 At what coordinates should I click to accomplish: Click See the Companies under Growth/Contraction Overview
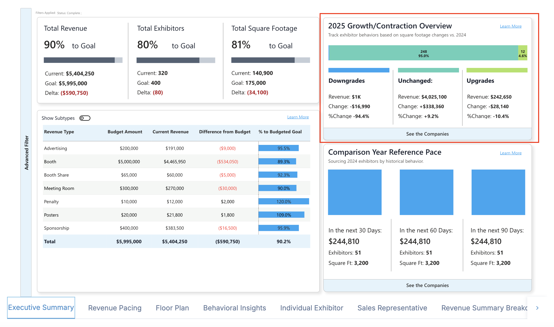pos(427,134)
